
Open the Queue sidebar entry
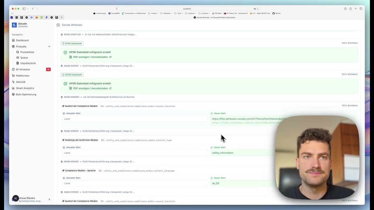[x=24, y=58]
